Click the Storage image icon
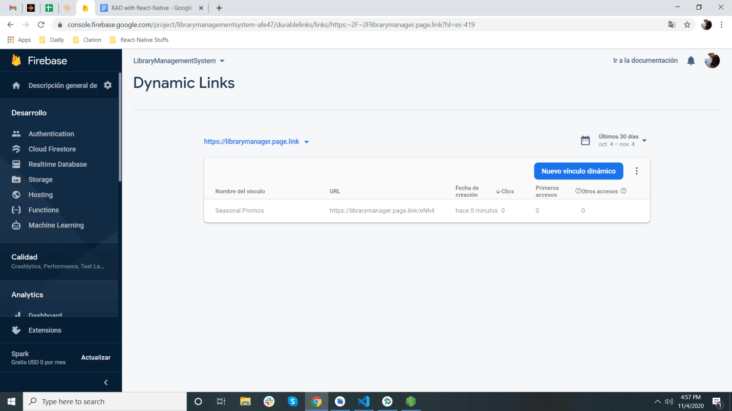The height and width of the screenshot is (411, 732). click(x=16, y=179)
